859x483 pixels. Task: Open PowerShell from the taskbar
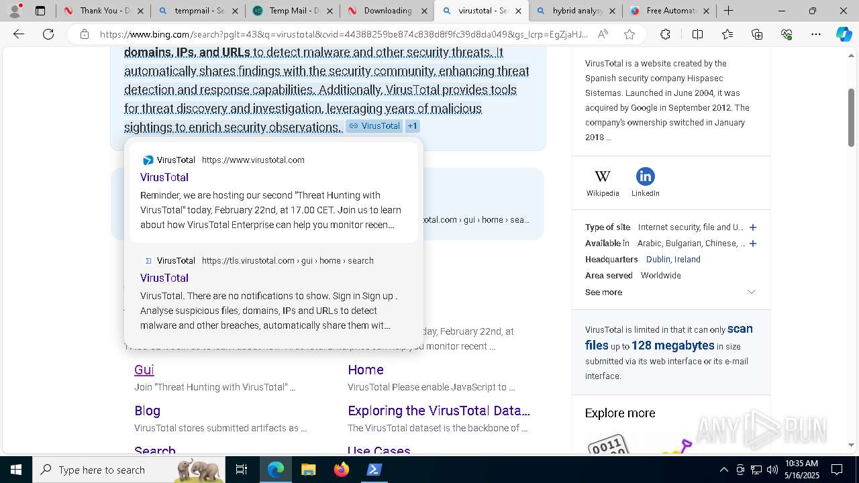(x=374, y=470)
